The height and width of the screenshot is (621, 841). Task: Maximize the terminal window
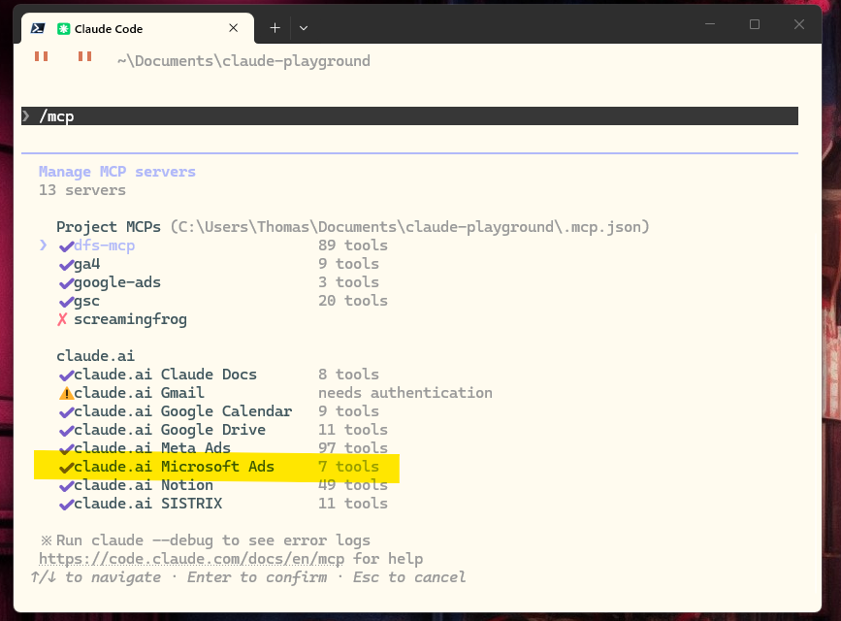coord(755,24)
